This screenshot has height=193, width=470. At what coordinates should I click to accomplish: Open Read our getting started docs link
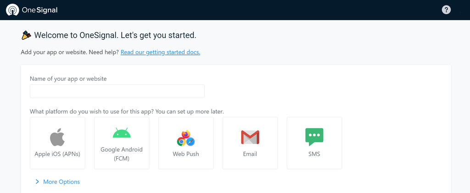pos(160,52)
